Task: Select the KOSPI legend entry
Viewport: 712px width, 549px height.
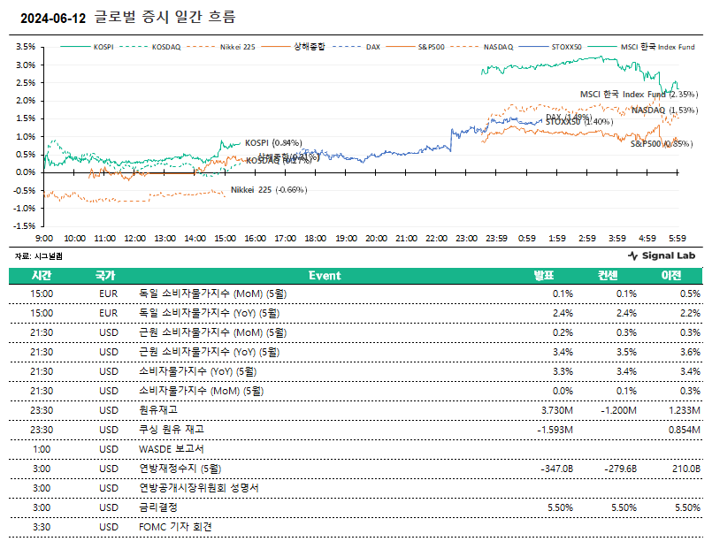Action: click(87, 47)
